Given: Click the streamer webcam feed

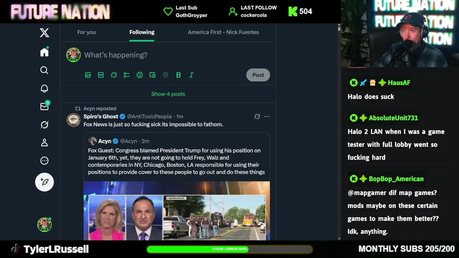Looking at the screenshot, I should [x=400, y=34].
